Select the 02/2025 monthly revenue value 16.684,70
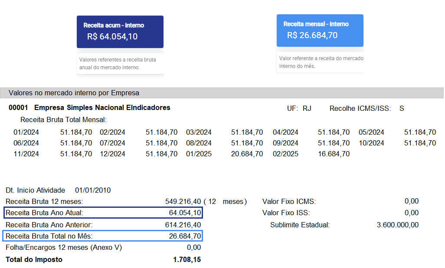 coord(334,154)
